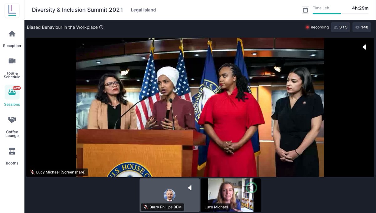376x213 pixels.
Task: Go to the Sessions label
Action: [x=12, y=105]
